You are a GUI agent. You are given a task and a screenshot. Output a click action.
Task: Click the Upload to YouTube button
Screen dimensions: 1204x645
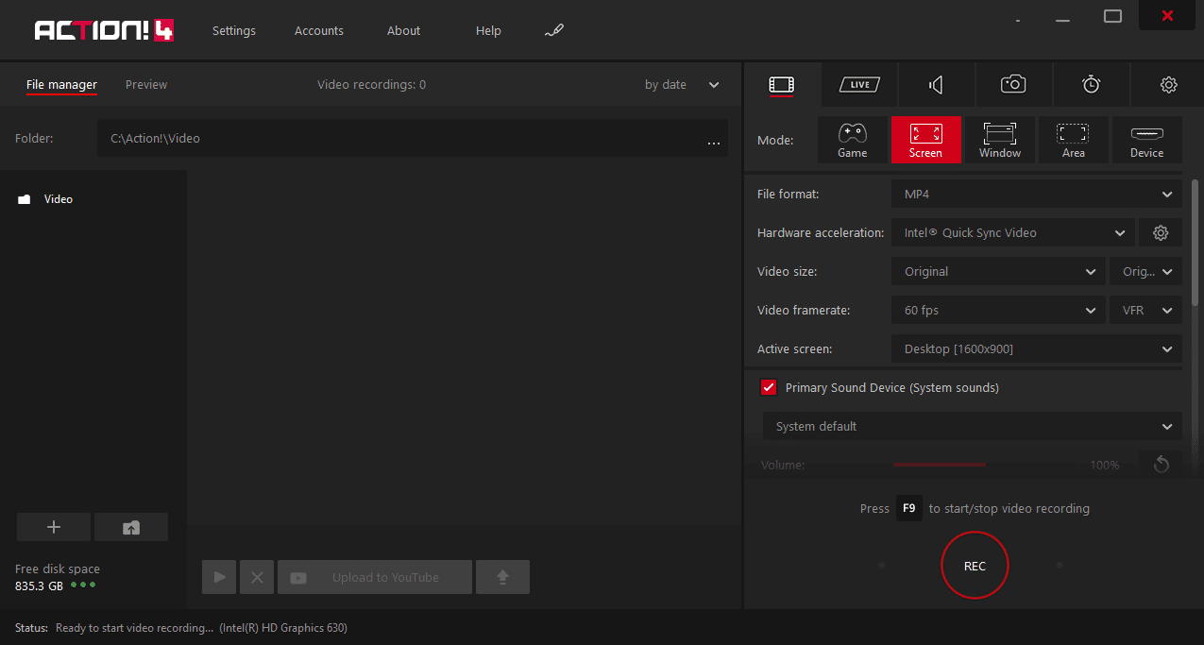click(x=375, y=577)
